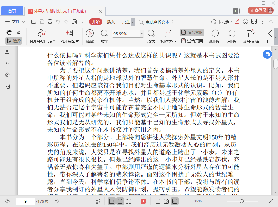
Task: Click the page number field showing 9
Action: click(25, 201)
